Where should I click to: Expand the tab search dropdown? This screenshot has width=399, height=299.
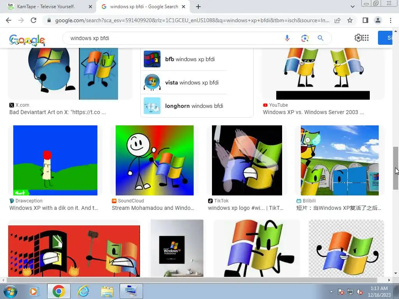[x=352, y=7]
